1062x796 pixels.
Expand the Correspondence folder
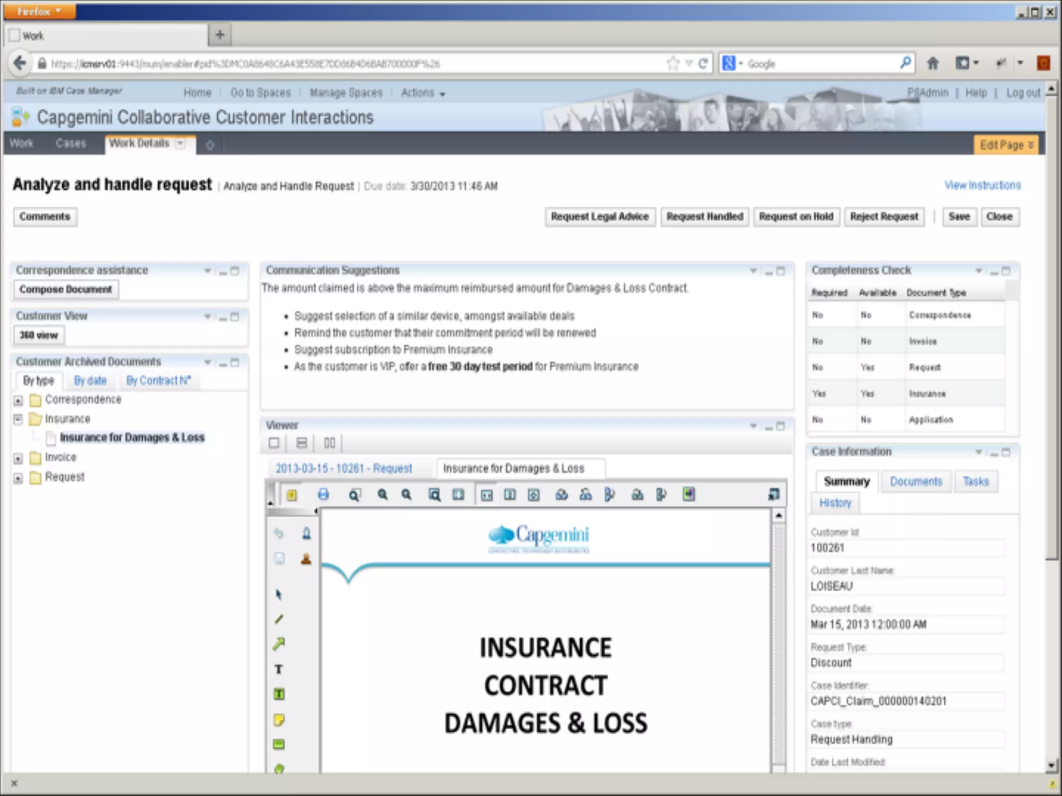(18, 400)
